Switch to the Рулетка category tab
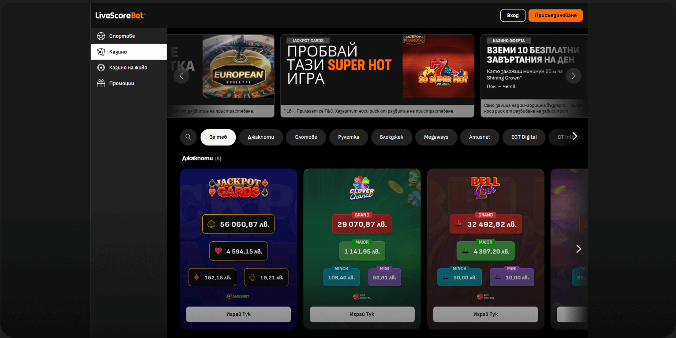 (x=349, y=137)
